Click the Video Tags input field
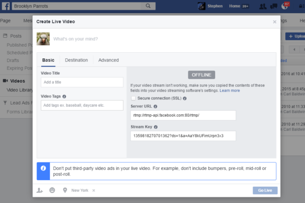This screenshot has width=305, height=203. 82,105
